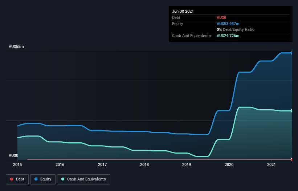Select the 2018 x-axis label
Image resolution: width=298 pixels, height=191 pixels.
tap(144, 164)
